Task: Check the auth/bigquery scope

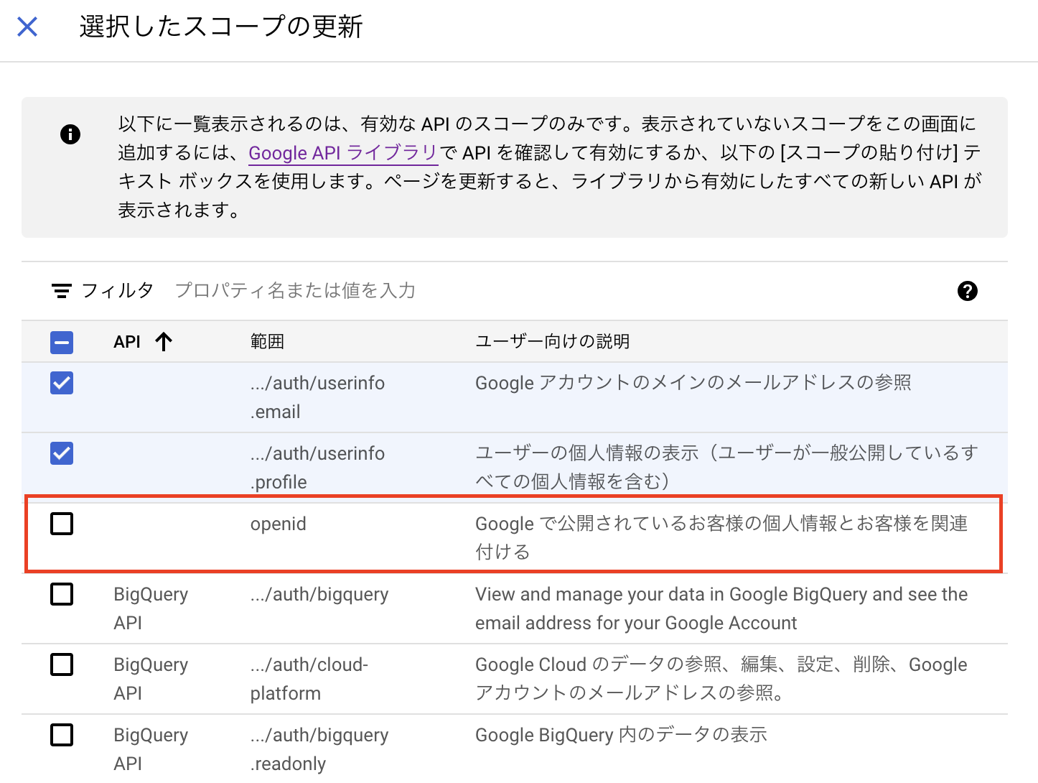Action: point(62,594)
